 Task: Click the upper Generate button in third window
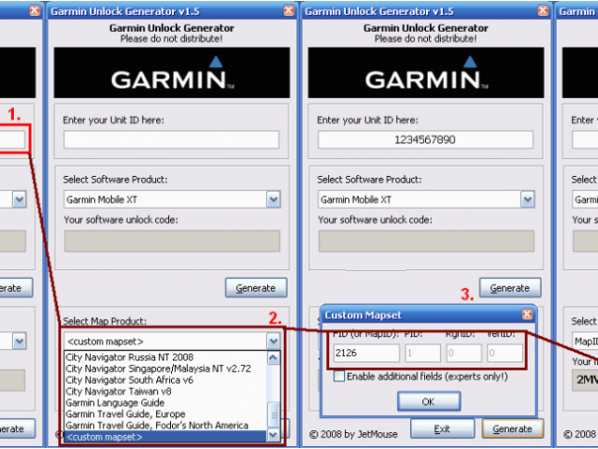click(510, 288)
